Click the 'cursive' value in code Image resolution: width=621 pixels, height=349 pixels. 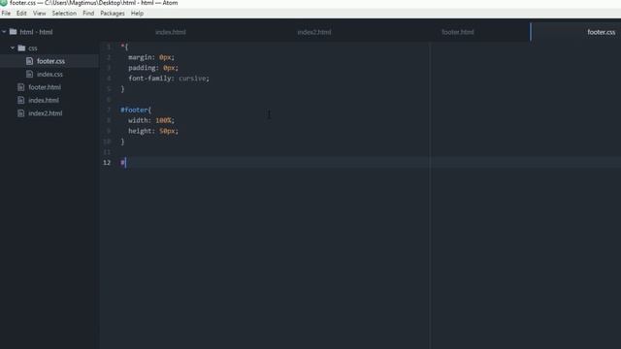pyautogui.click(x=192, y=79)
